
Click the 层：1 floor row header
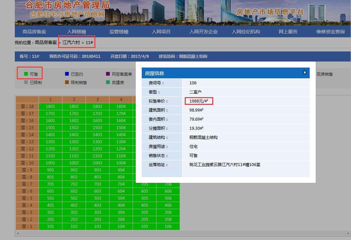coord(27,226)
